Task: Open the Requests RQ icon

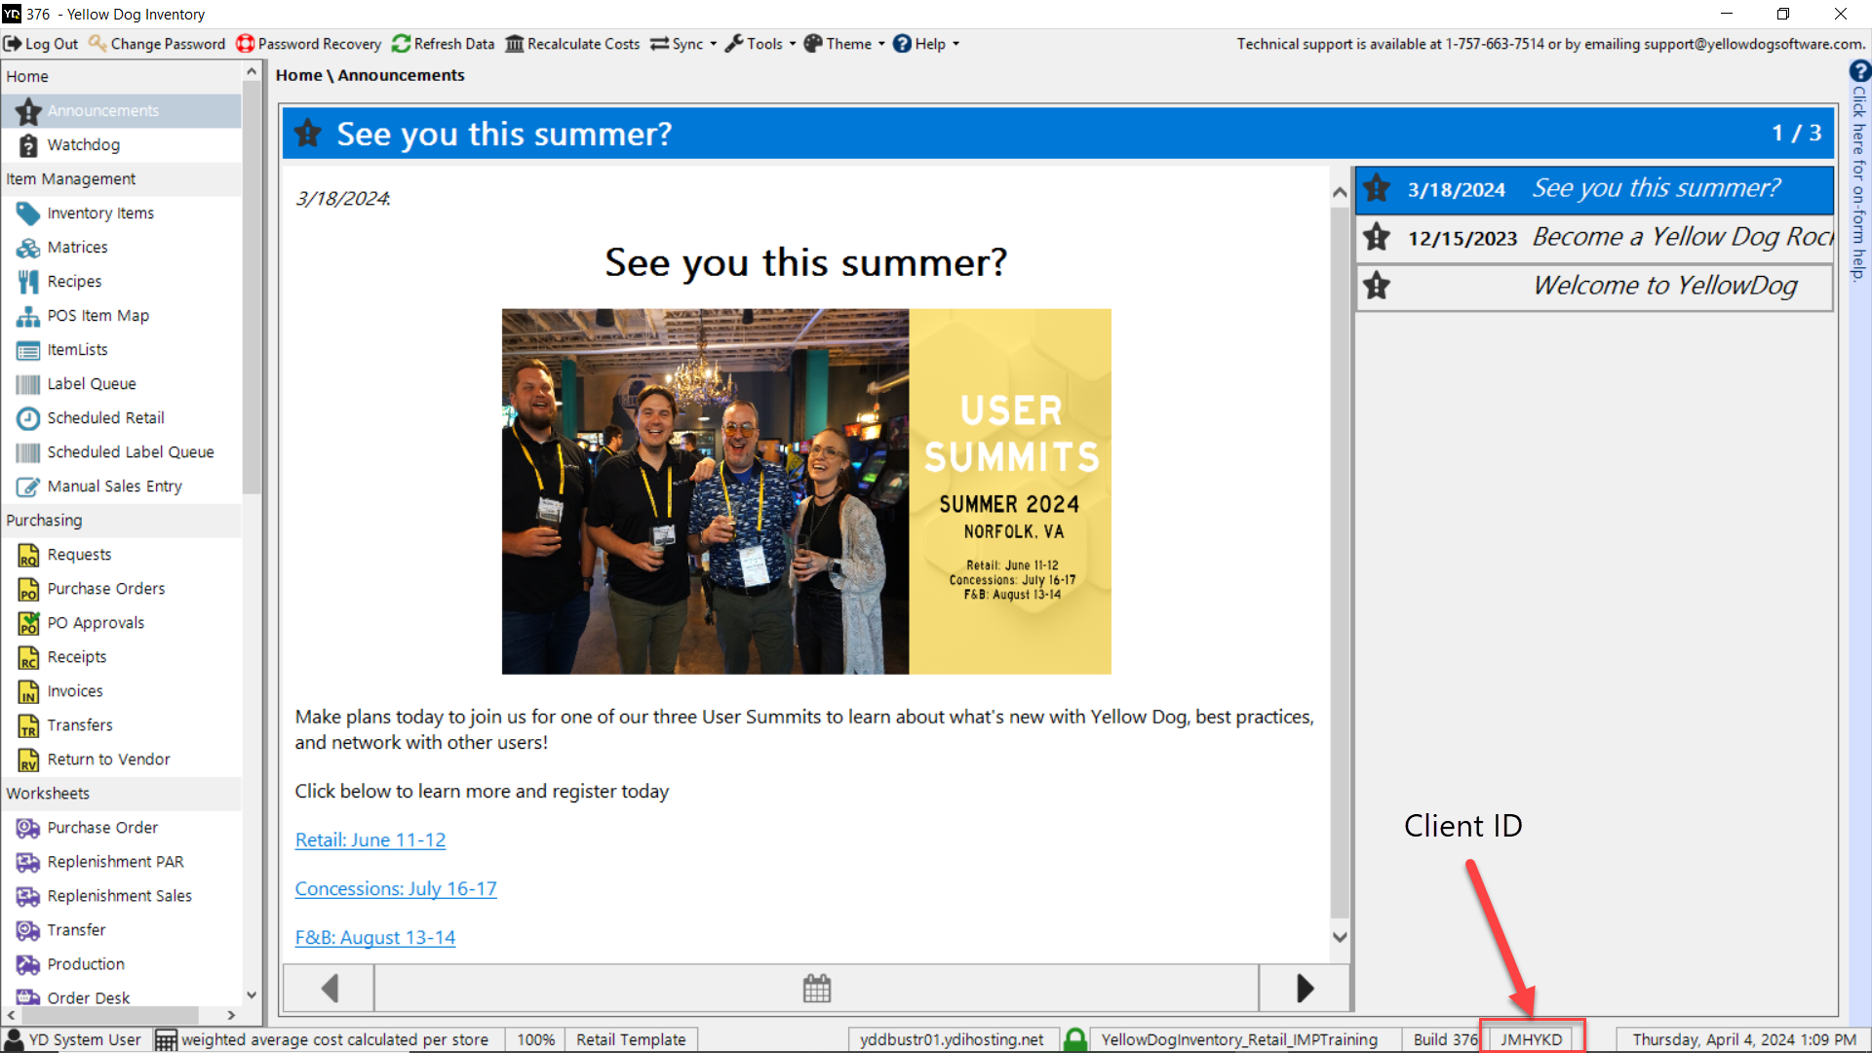Action: pos(28,555)
